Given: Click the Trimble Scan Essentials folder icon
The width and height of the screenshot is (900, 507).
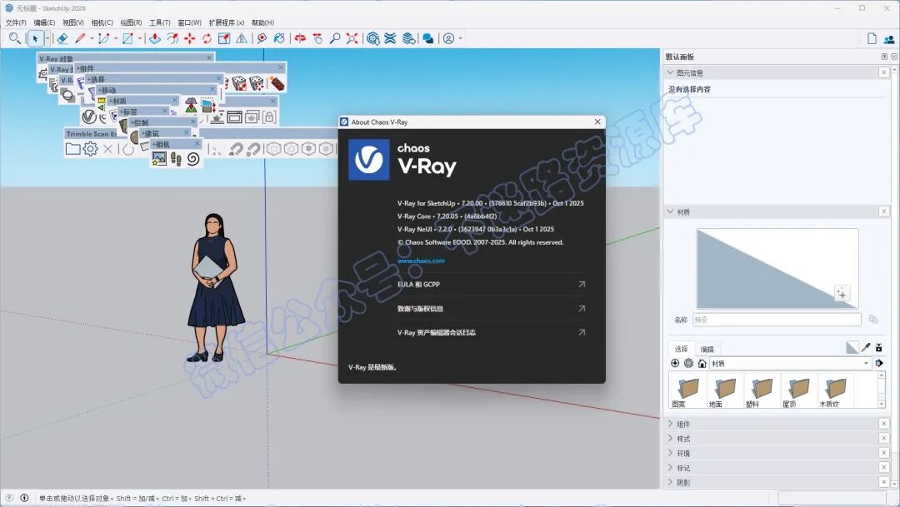Looking at the screenshot, I should pyautogui.click(x=72, y=149).
